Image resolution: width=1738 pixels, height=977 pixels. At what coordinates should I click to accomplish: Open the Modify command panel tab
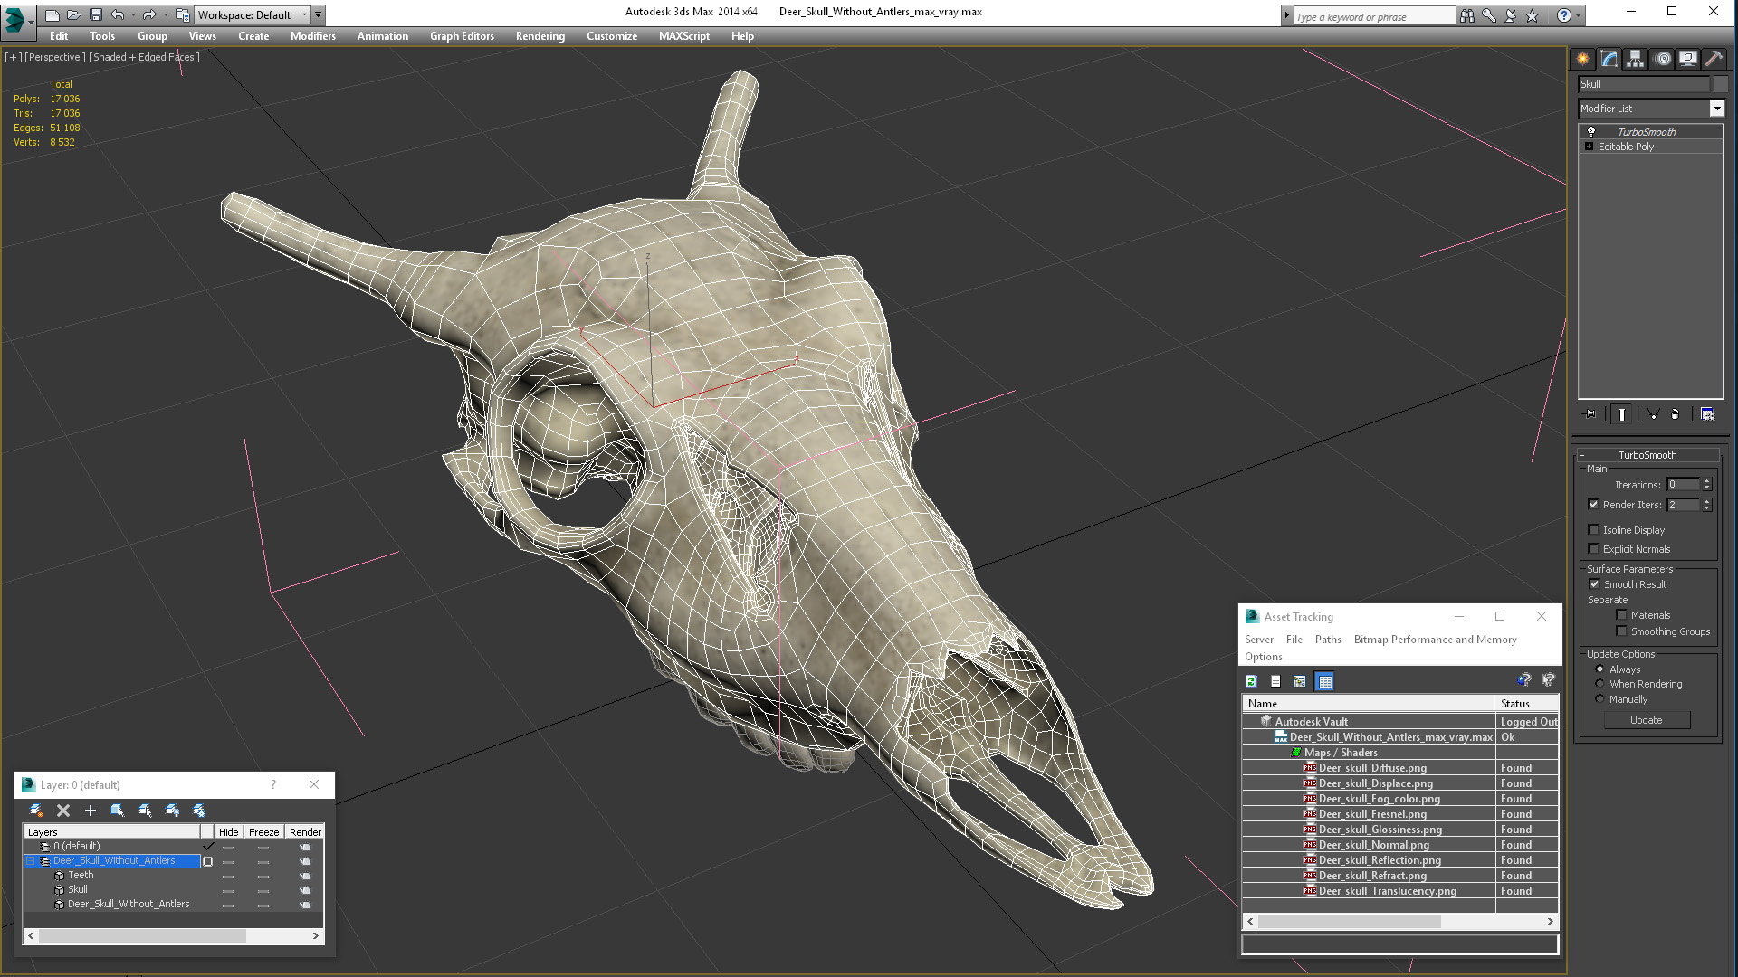pos(1609,59)
